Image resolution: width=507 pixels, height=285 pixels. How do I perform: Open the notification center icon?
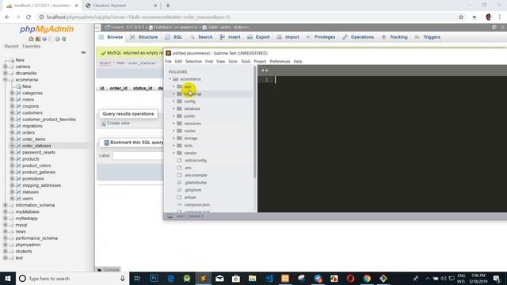coord(497,278)
